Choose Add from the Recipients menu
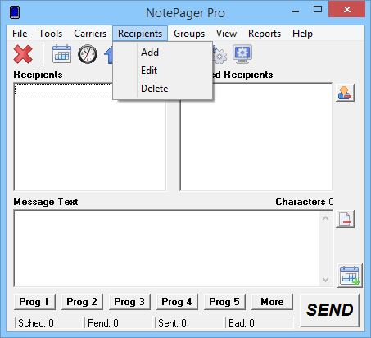The image size is (371, 338). [162, 53]
